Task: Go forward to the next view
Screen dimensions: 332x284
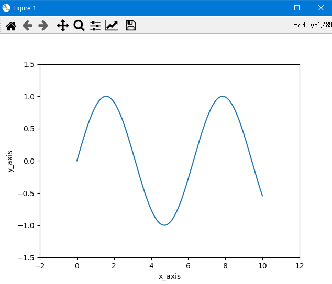Action: pyautogui.click(x=43, y=26)
